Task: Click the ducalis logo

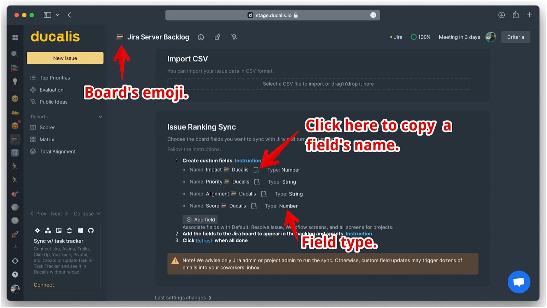Action: coord(55,36)
